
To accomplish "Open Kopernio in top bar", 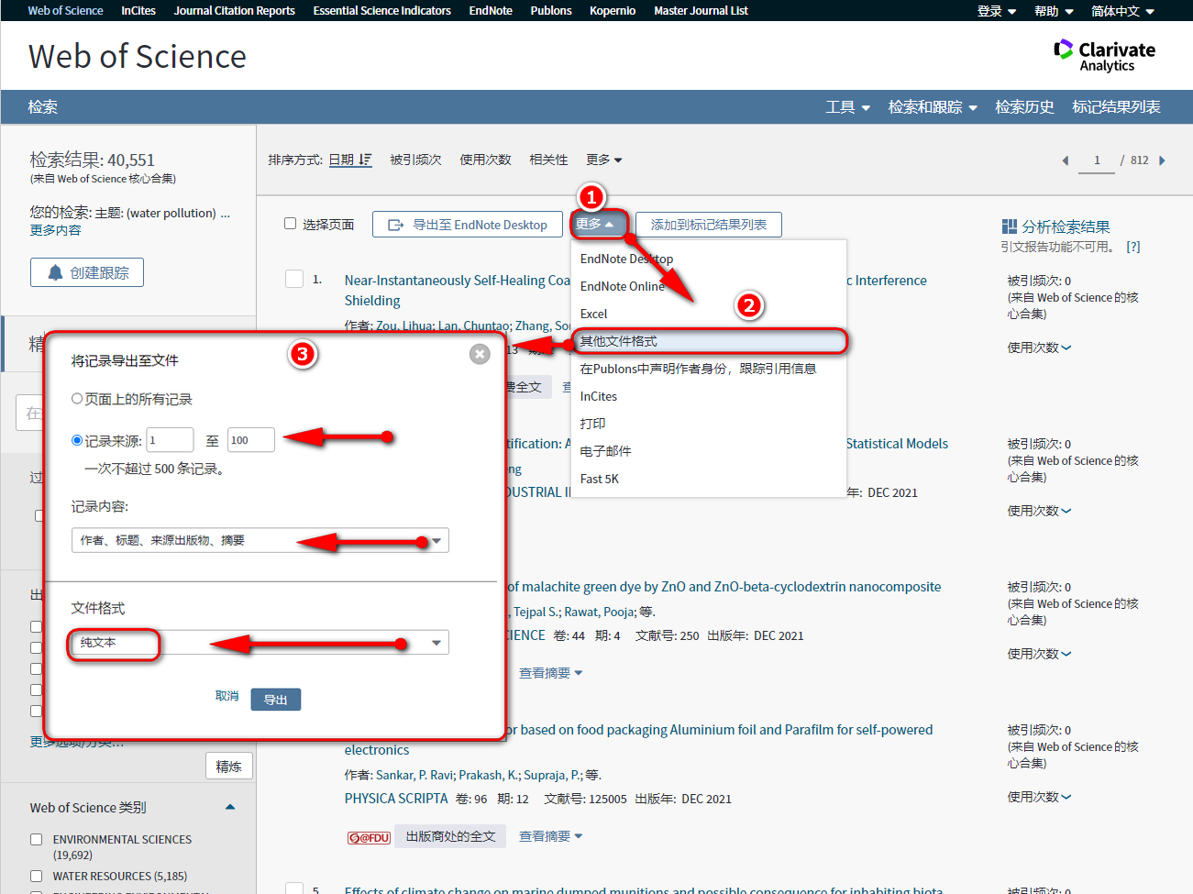I will tap(613, 11).
